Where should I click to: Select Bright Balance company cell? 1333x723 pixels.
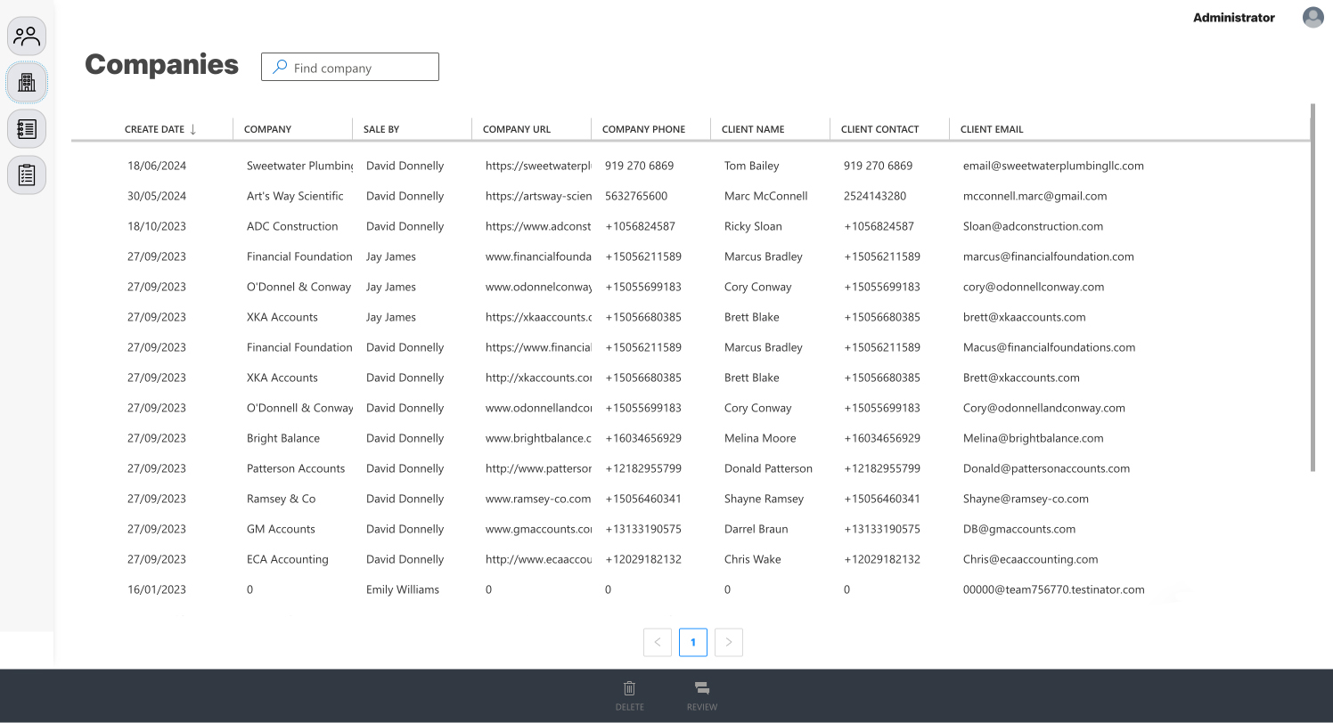coord(283,438)
